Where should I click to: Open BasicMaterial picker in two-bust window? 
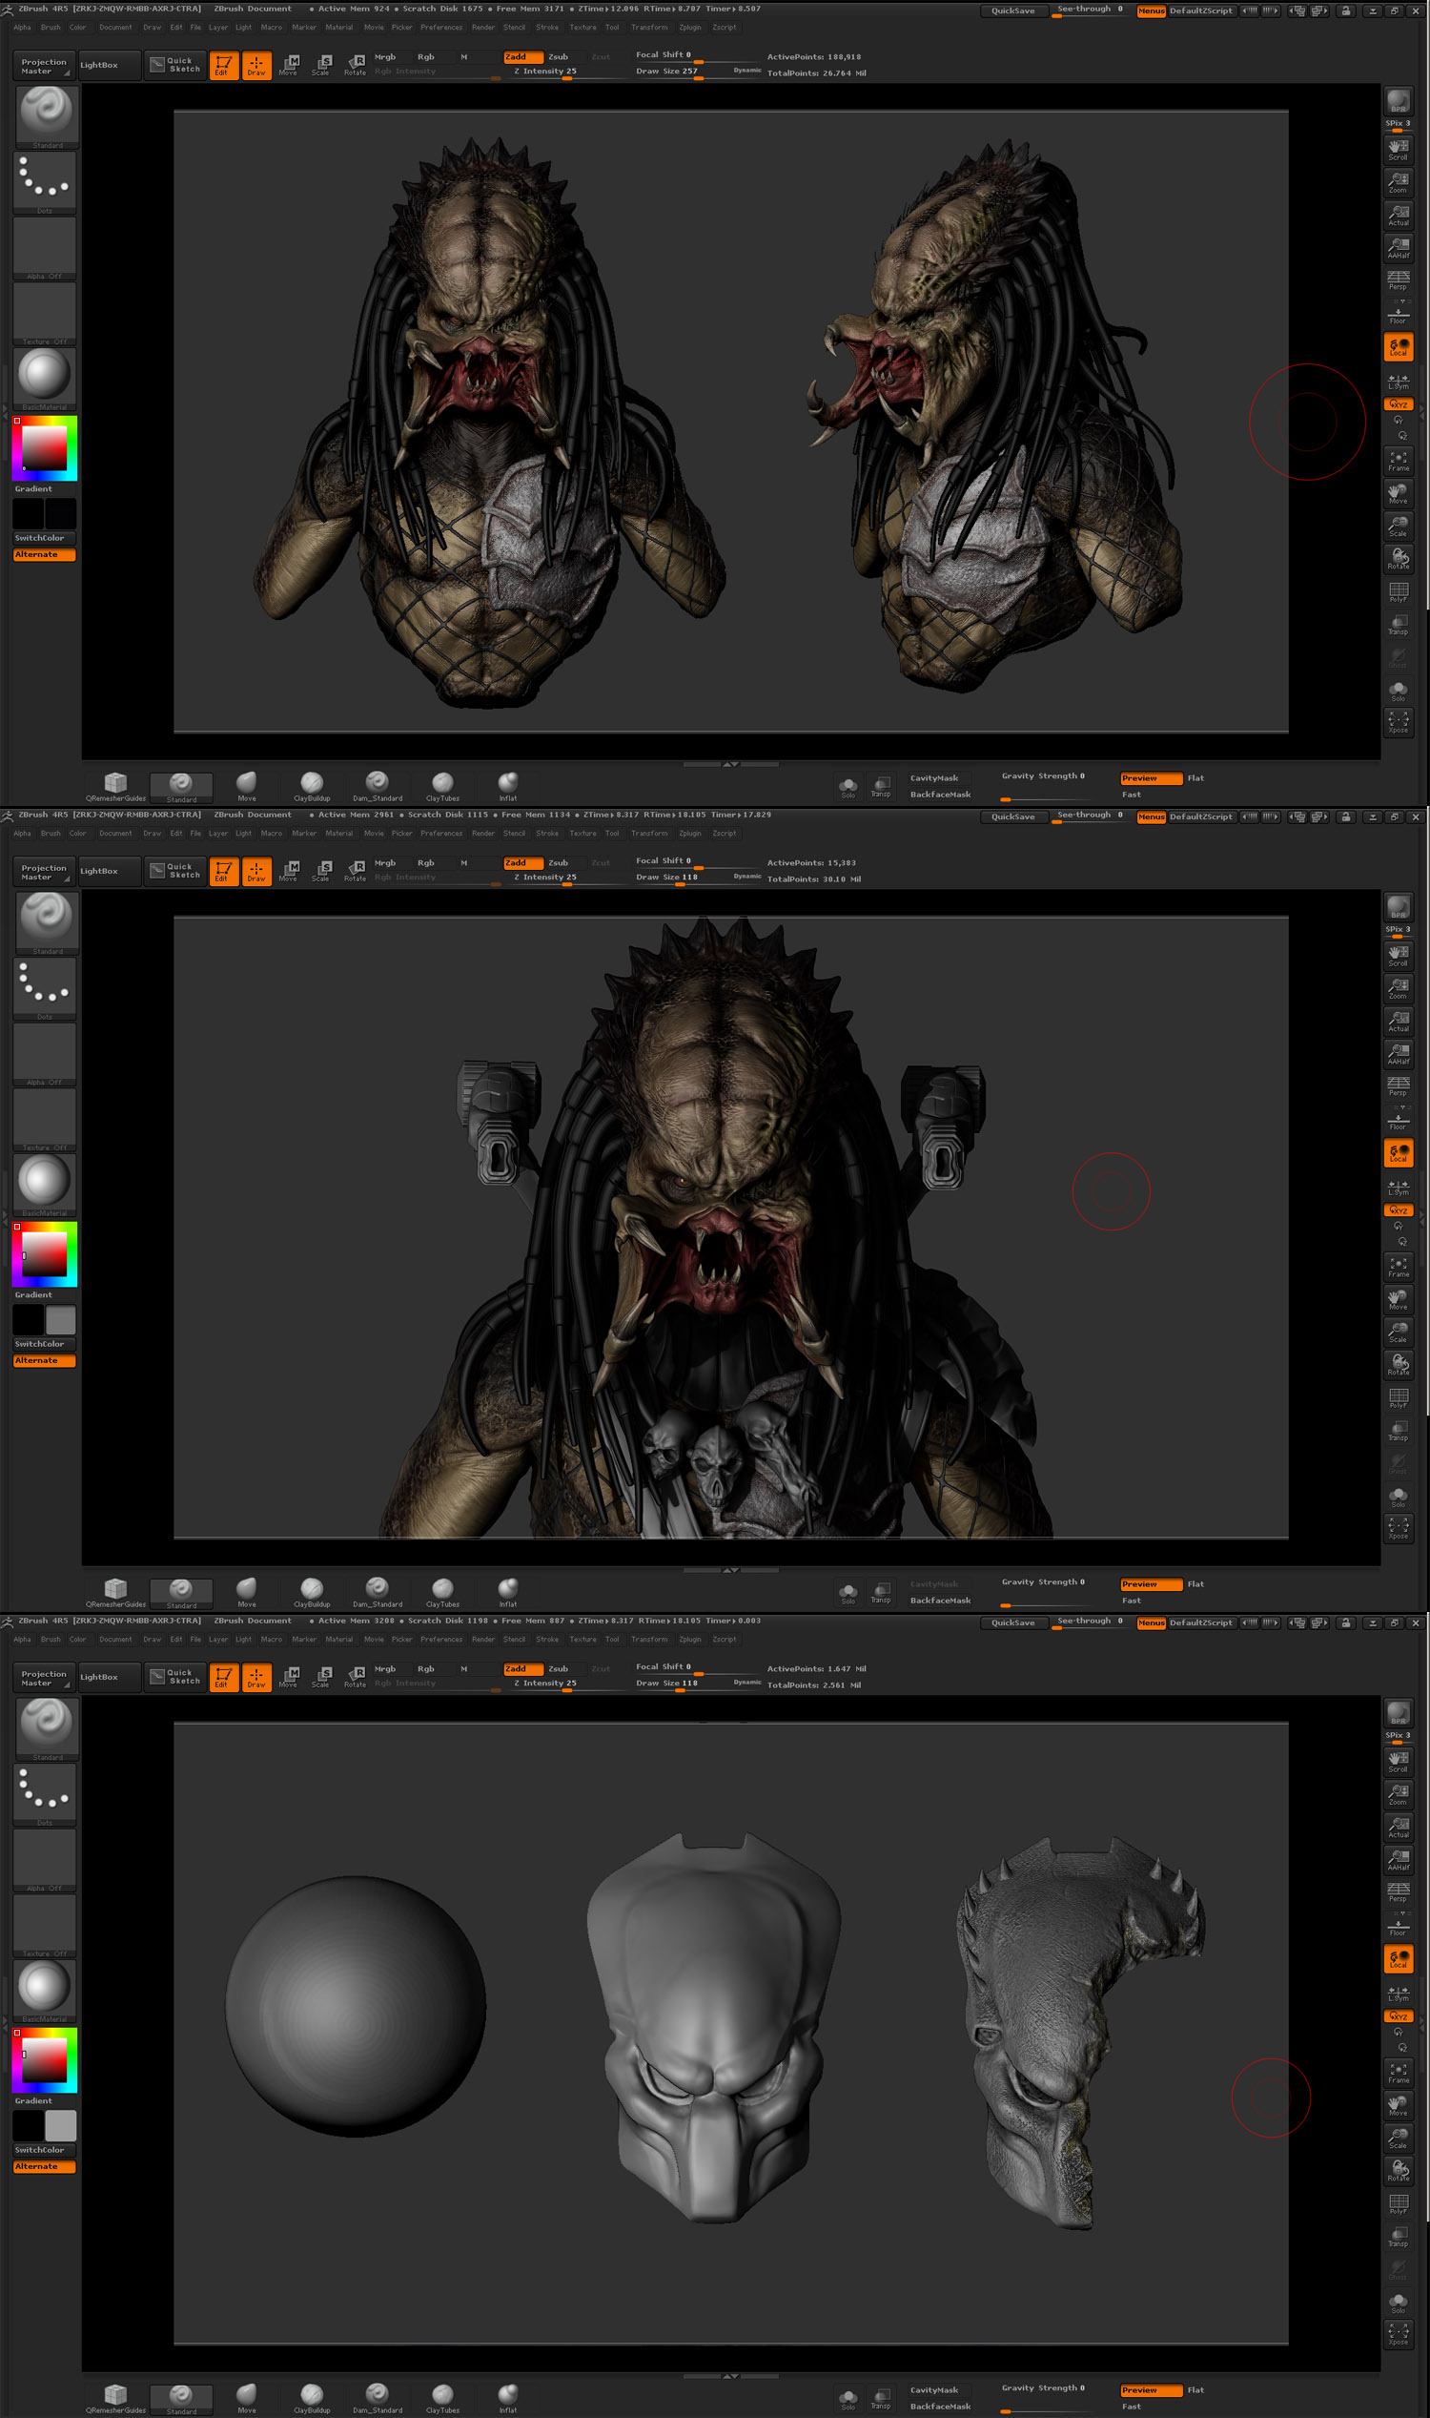pos(46,379)
